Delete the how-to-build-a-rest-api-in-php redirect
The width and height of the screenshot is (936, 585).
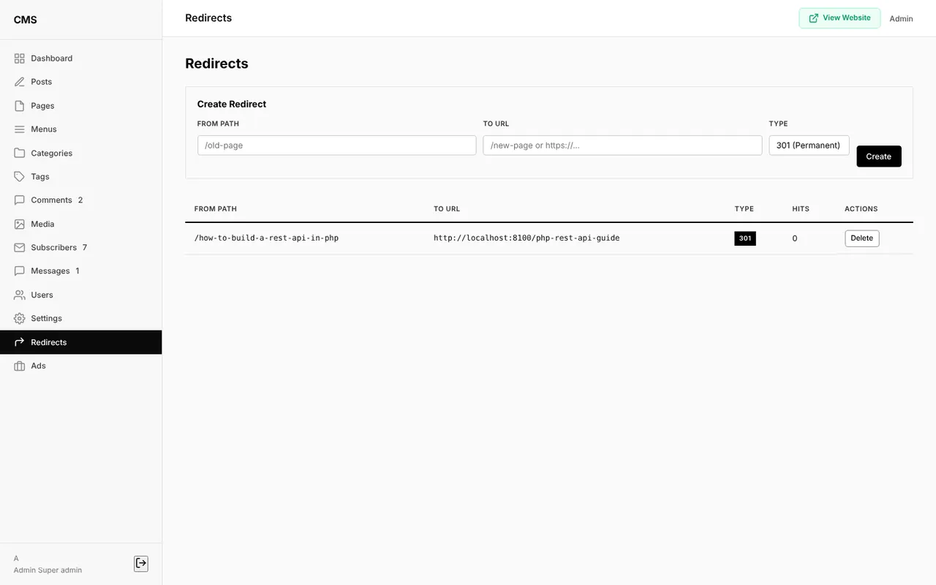(862, 238)
